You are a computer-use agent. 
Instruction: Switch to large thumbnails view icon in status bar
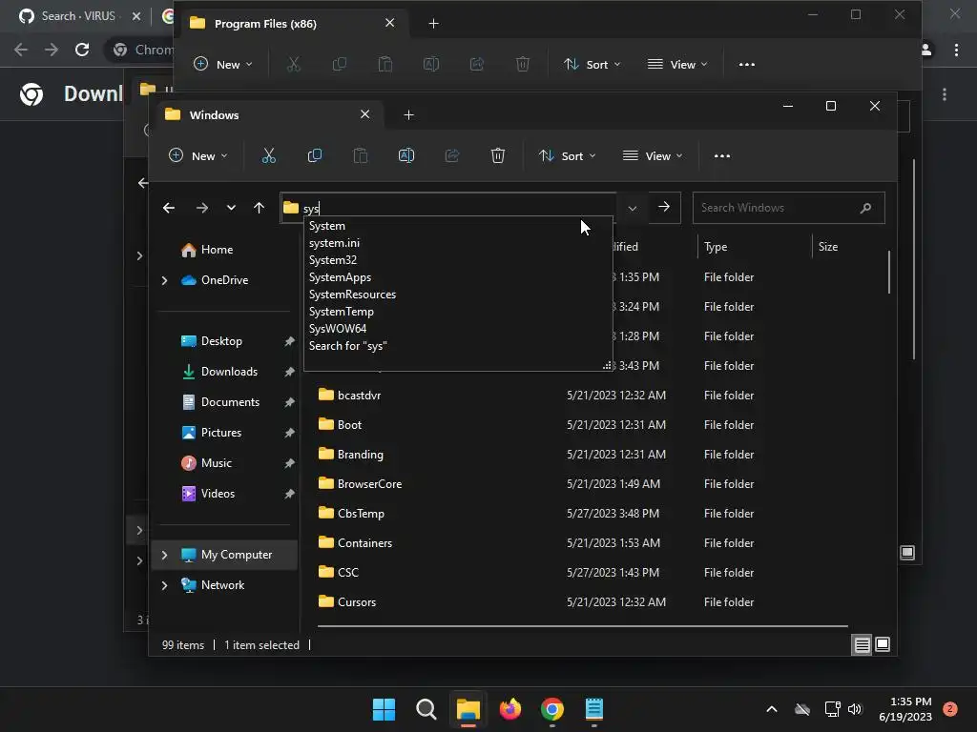click(x=883, y=645)
